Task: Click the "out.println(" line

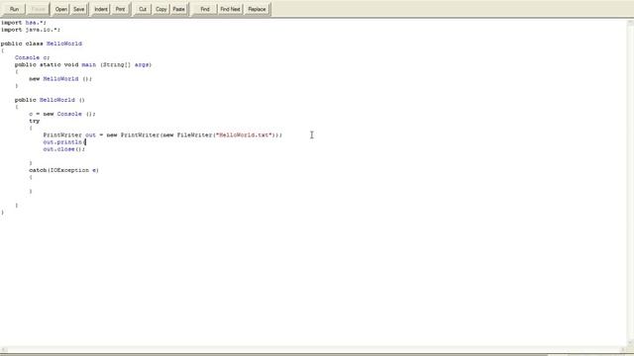Action: click(64, 142)
